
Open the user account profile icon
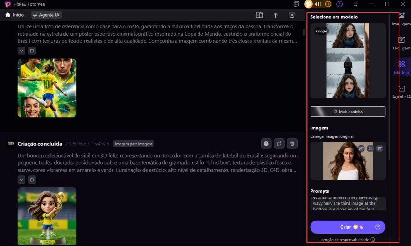click(x=340, y=4)
